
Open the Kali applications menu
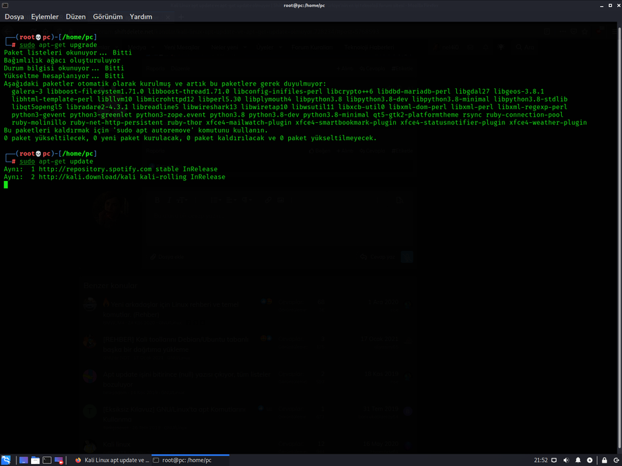click(x=6, y=460)
